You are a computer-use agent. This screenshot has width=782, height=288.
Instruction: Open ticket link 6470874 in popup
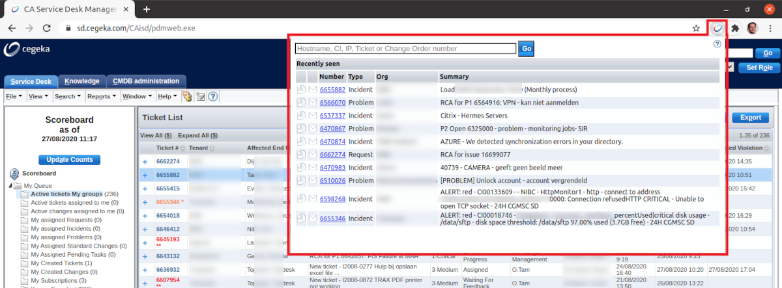(332, 142)
